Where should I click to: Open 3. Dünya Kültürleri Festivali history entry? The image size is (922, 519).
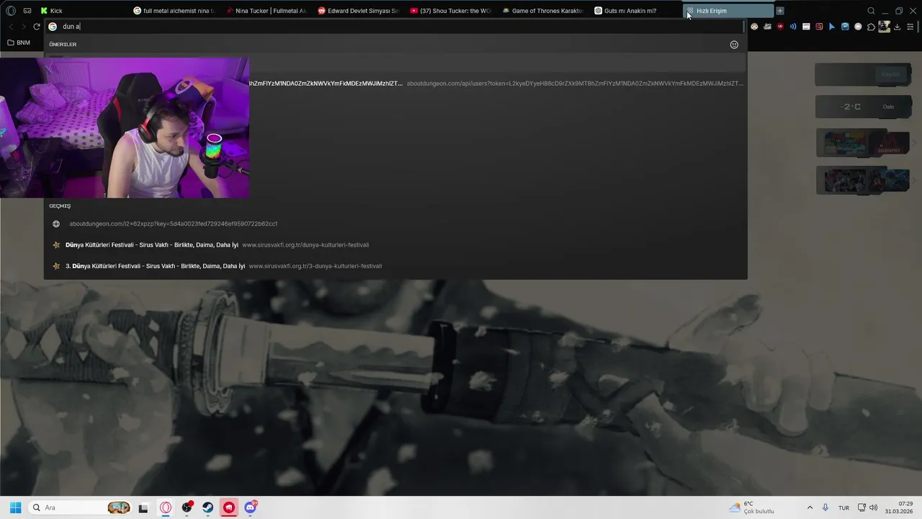pos(395,266)
